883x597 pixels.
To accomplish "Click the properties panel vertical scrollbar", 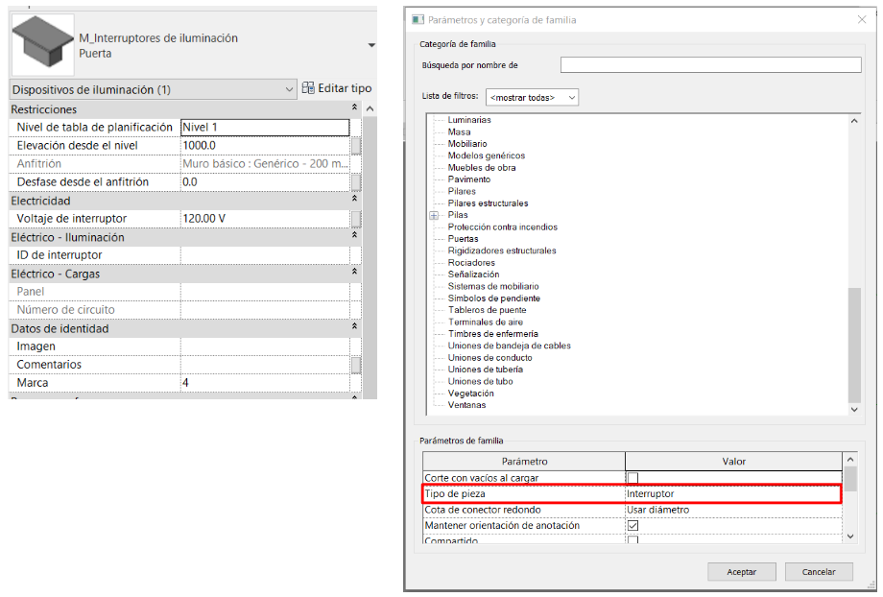I will (370, 256).
